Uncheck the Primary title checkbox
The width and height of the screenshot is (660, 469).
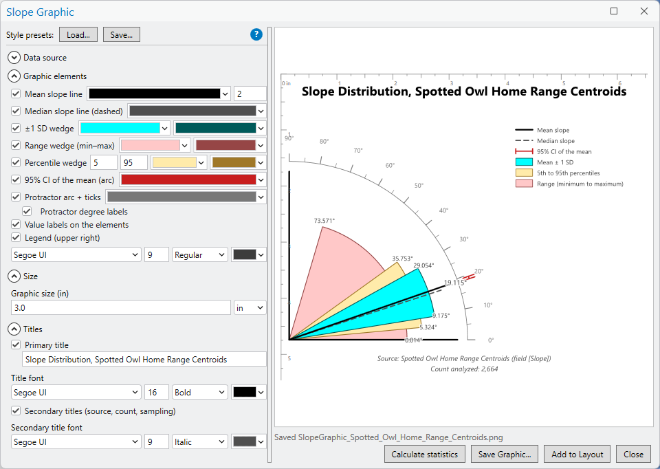[16, 345]
